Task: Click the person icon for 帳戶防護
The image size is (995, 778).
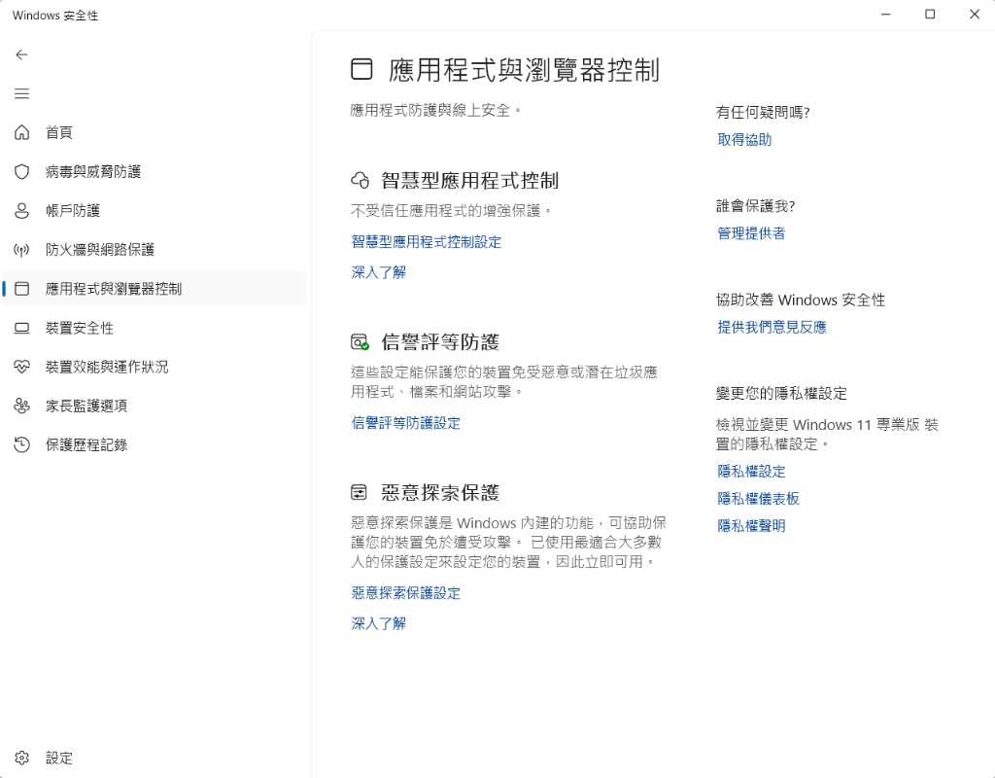Action: [21, 211]
